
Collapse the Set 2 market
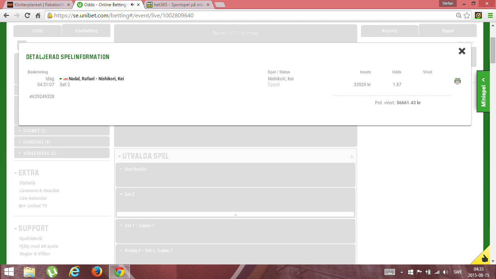click(127, 194)
